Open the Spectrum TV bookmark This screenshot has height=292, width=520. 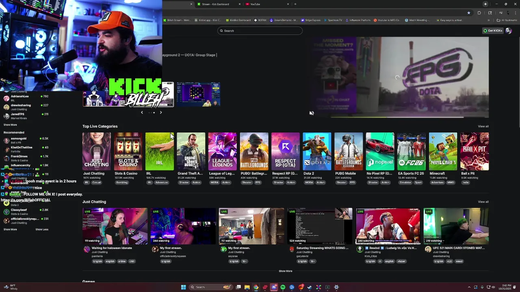click(x=333, y=20)
